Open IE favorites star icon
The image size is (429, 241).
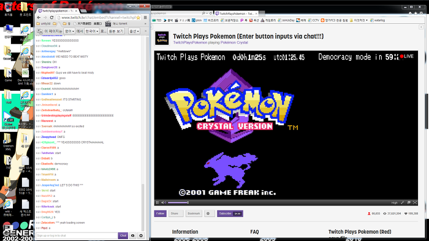(416, 13)
